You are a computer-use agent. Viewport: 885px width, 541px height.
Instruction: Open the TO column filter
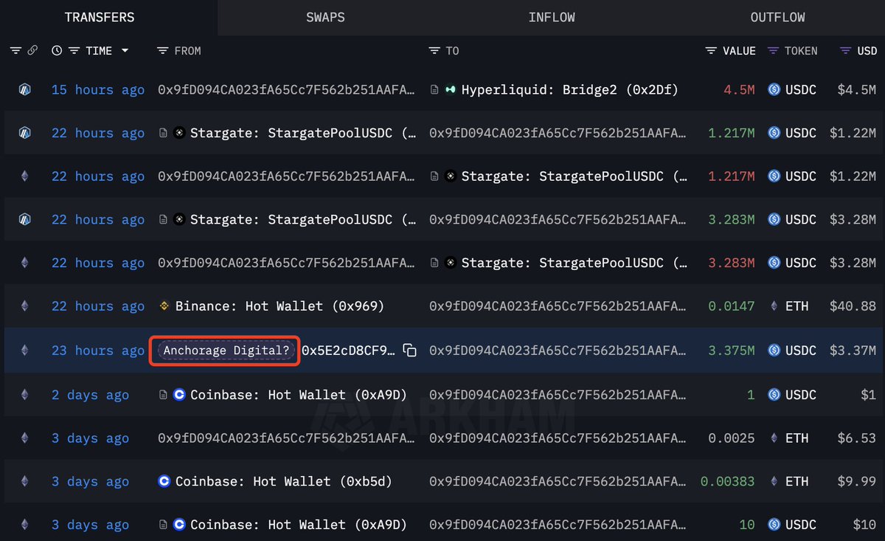434,51
